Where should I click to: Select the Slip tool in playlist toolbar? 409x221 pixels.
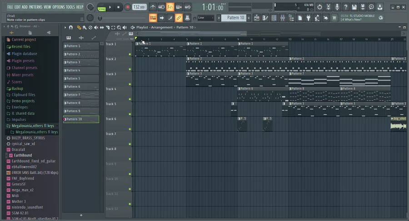point(102,27)
